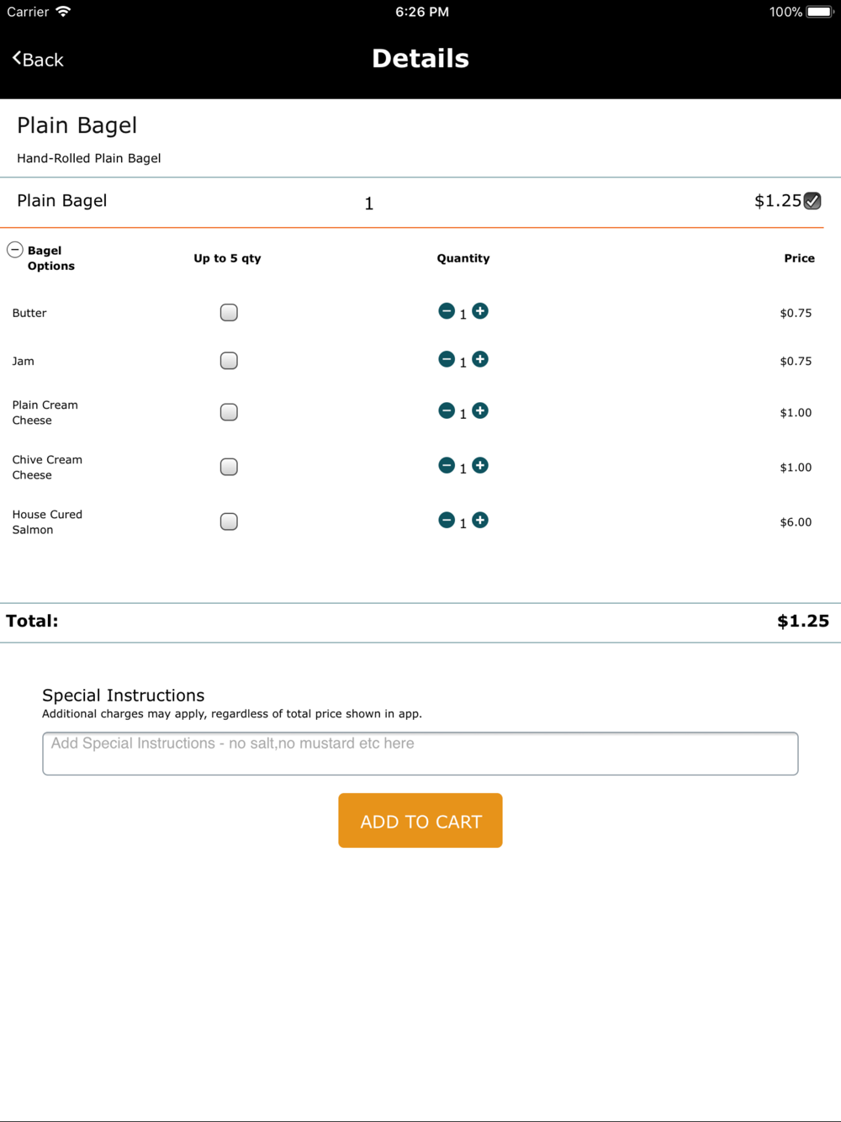Tick the Chive Cream Cheese checkbox

(229, 467)
